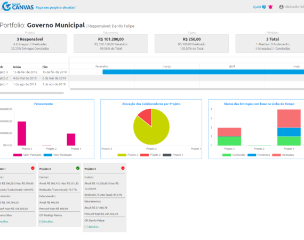Click the Projeto 1 red Atrasadas bar segment
304x240 pixels.
pos(289,118)
